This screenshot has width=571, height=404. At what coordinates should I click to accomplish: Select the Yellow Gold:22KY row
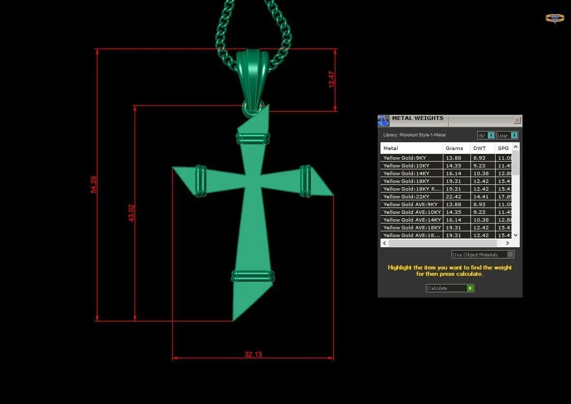(x=446, y=196)
